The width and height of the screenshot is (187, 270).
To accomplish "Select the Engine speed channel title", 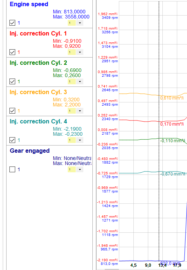I will click(29, 4).
